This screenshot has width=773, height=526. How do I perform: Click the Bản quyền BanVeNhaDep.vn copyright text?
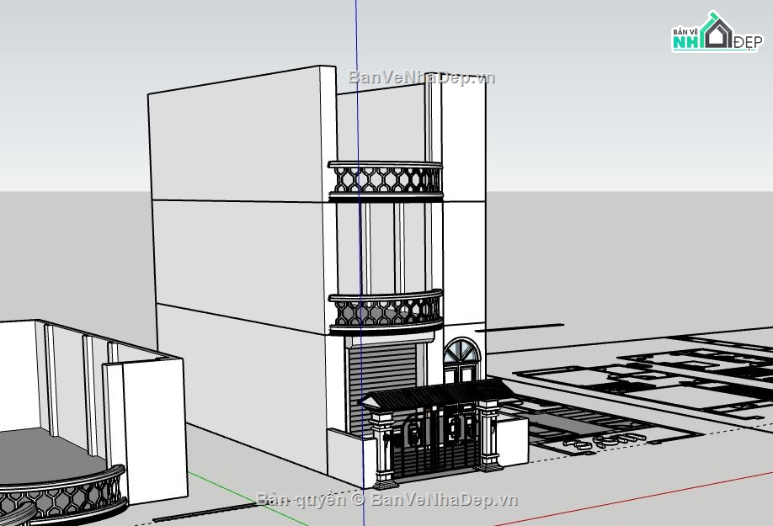pos(386,500)
